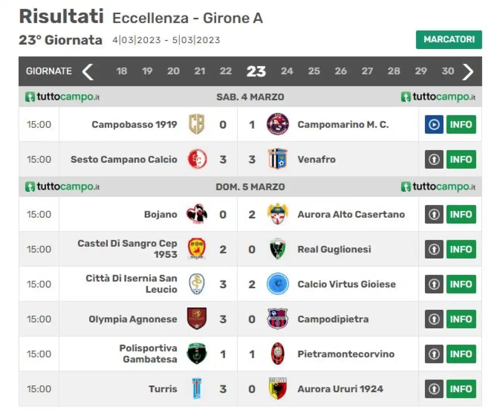494x416 pixels.
Task: Select giornata 18
Action: [x=122, y=71]
